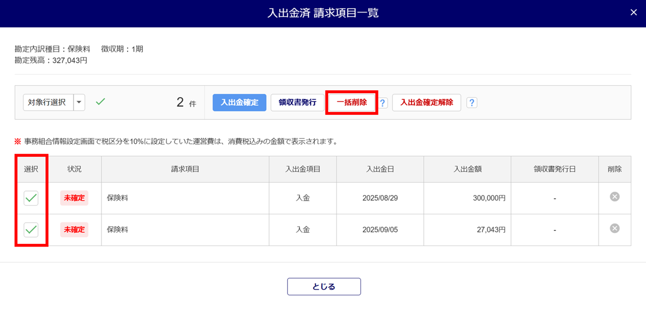Screen dimensions: 646x310
Task: Click the 入出金日 column header
Action: [380, 169]
